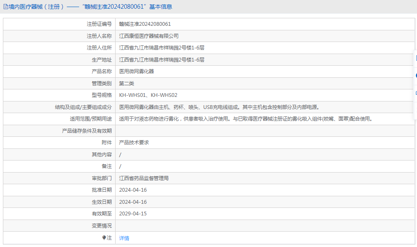Select the 生效日期 label
This screenshot has height=247, width=417.
click(x=102, y=202)
